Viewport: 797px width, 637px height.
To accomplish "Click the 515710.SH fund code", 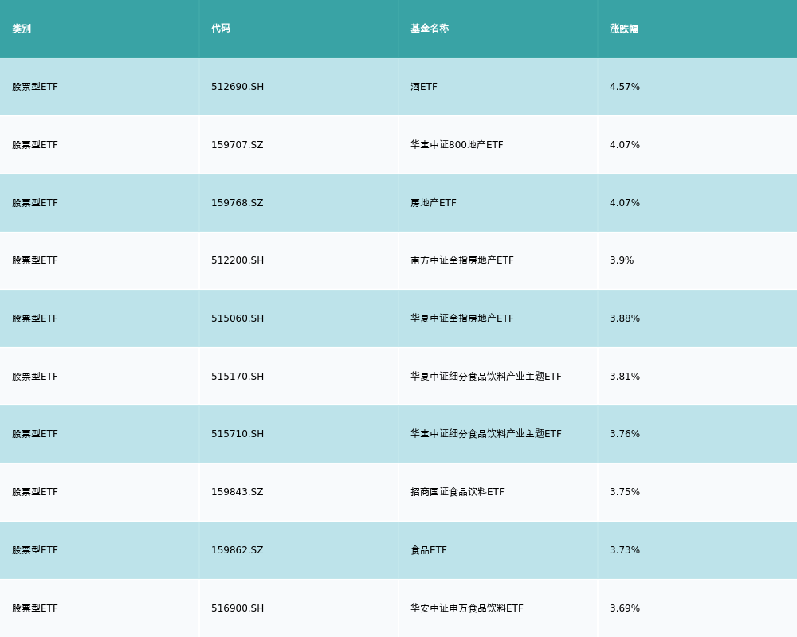I will click(x=238, y=434).
